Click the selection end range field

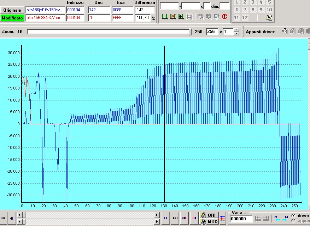coord(191,6)
